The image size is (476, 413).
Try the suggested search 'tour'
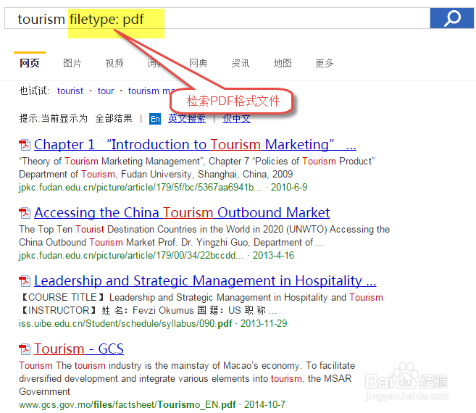coord(106,91)
